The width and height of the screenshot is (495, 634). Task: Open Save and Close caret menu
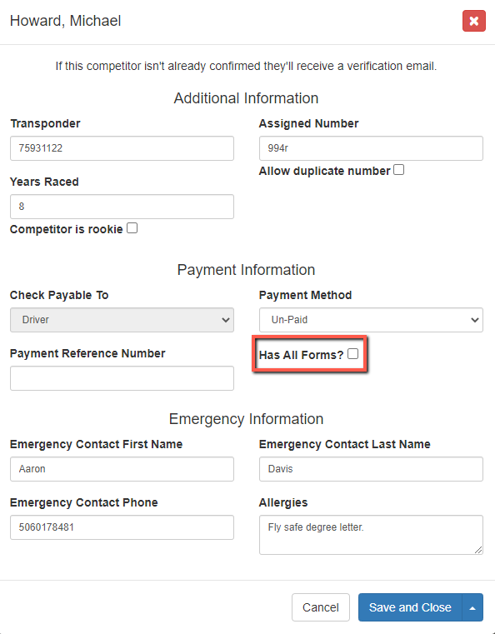(x=472, y=607)
